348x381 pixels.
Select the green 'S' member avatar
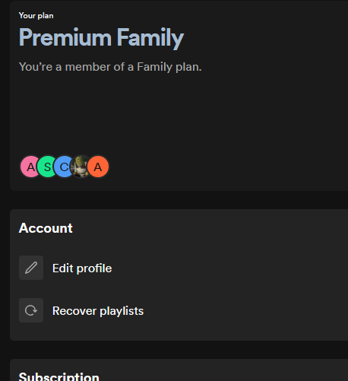(46, 167)
